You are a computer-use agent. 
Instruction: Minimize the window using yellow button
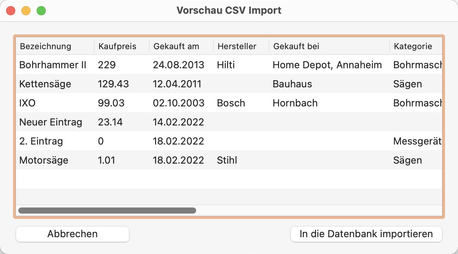26,11
